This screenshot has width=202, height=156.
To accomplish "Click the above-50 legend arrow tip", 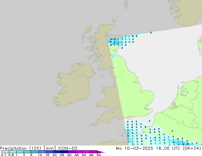I will (101, 152).
